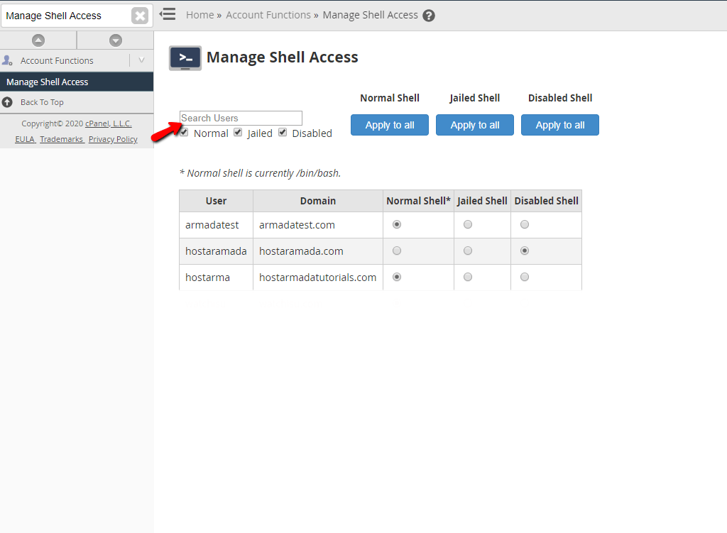Viewport: 727px width, 533px height.
Task: Open Manage Shell Access in the sidebar
Action: click(77, 82)
